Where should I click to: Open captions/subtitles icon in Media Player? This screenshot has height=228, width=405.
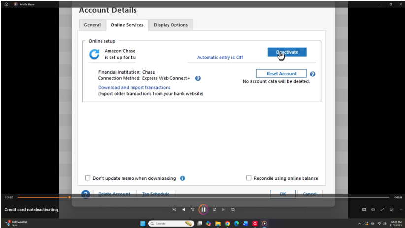[364, 210]
